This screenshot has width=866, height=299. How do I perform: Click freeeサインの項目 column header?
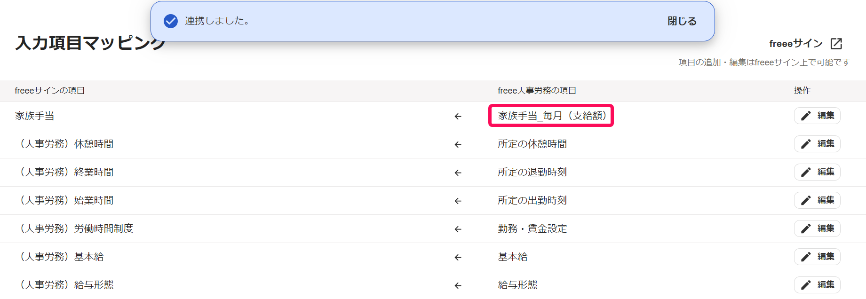[50, 91]
